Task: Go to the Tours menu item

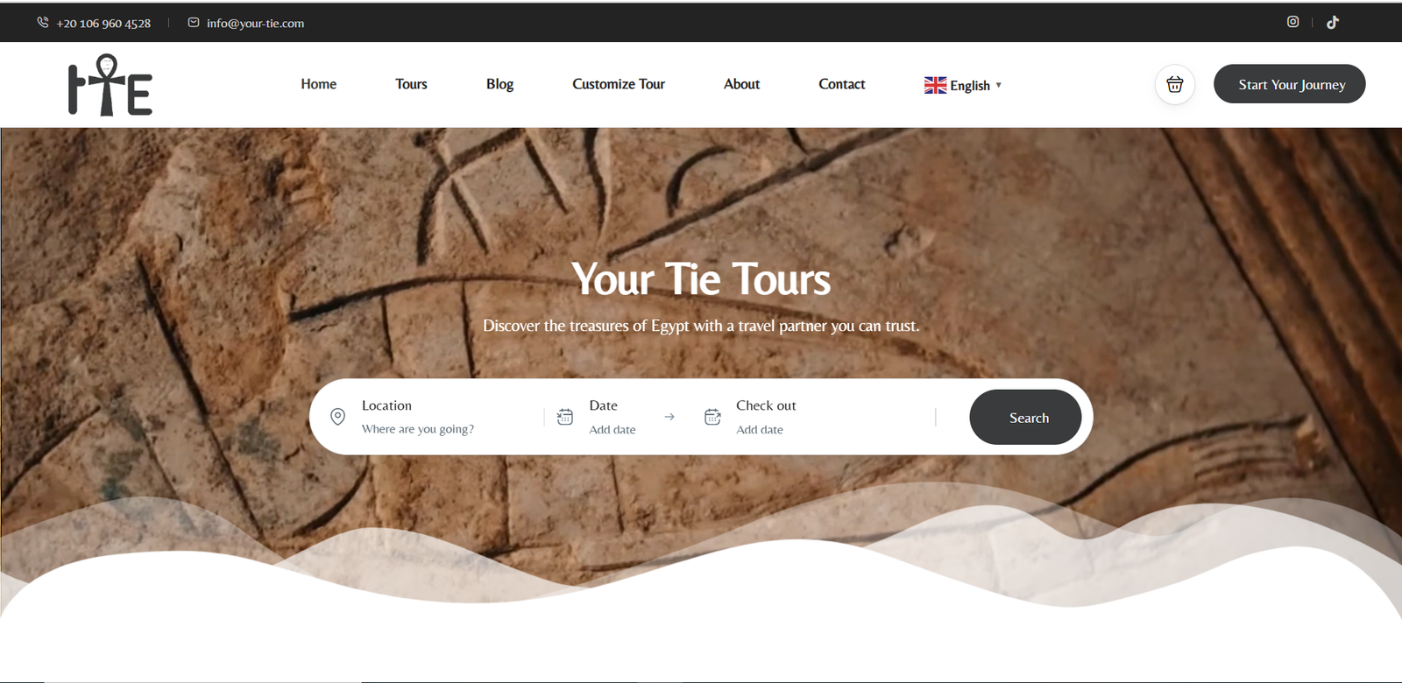Action: tap(411, 84)
